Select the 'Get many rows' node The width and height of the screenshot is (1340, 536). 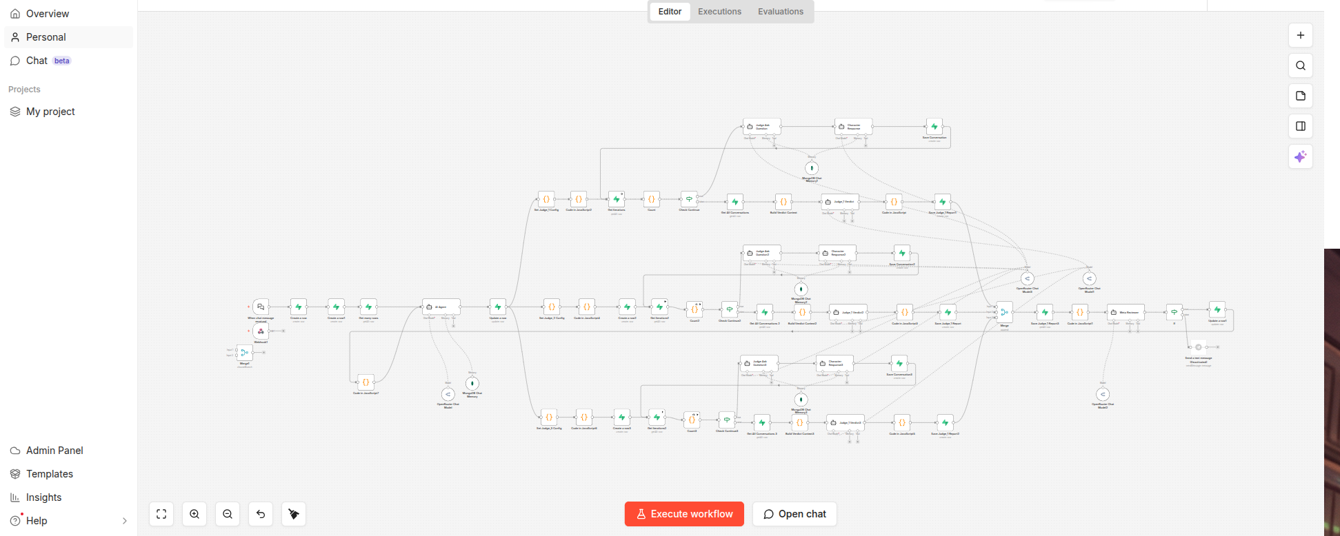(x=368, y=307)
